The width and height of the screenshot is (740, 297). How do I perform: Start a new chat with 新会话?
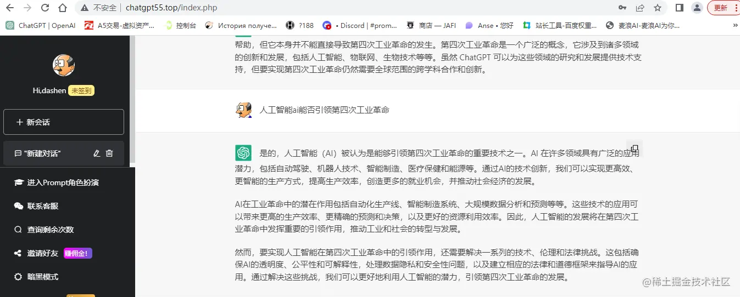64,122
